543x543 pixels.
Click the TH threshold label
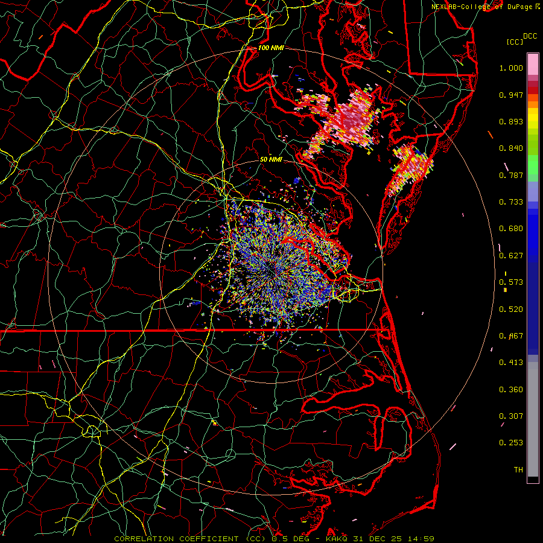(x=518, y=470)
